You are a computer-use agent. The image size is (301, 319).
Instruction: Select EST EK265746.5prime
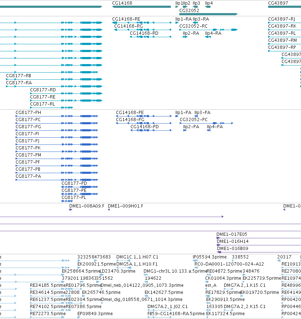pos(101,292)
